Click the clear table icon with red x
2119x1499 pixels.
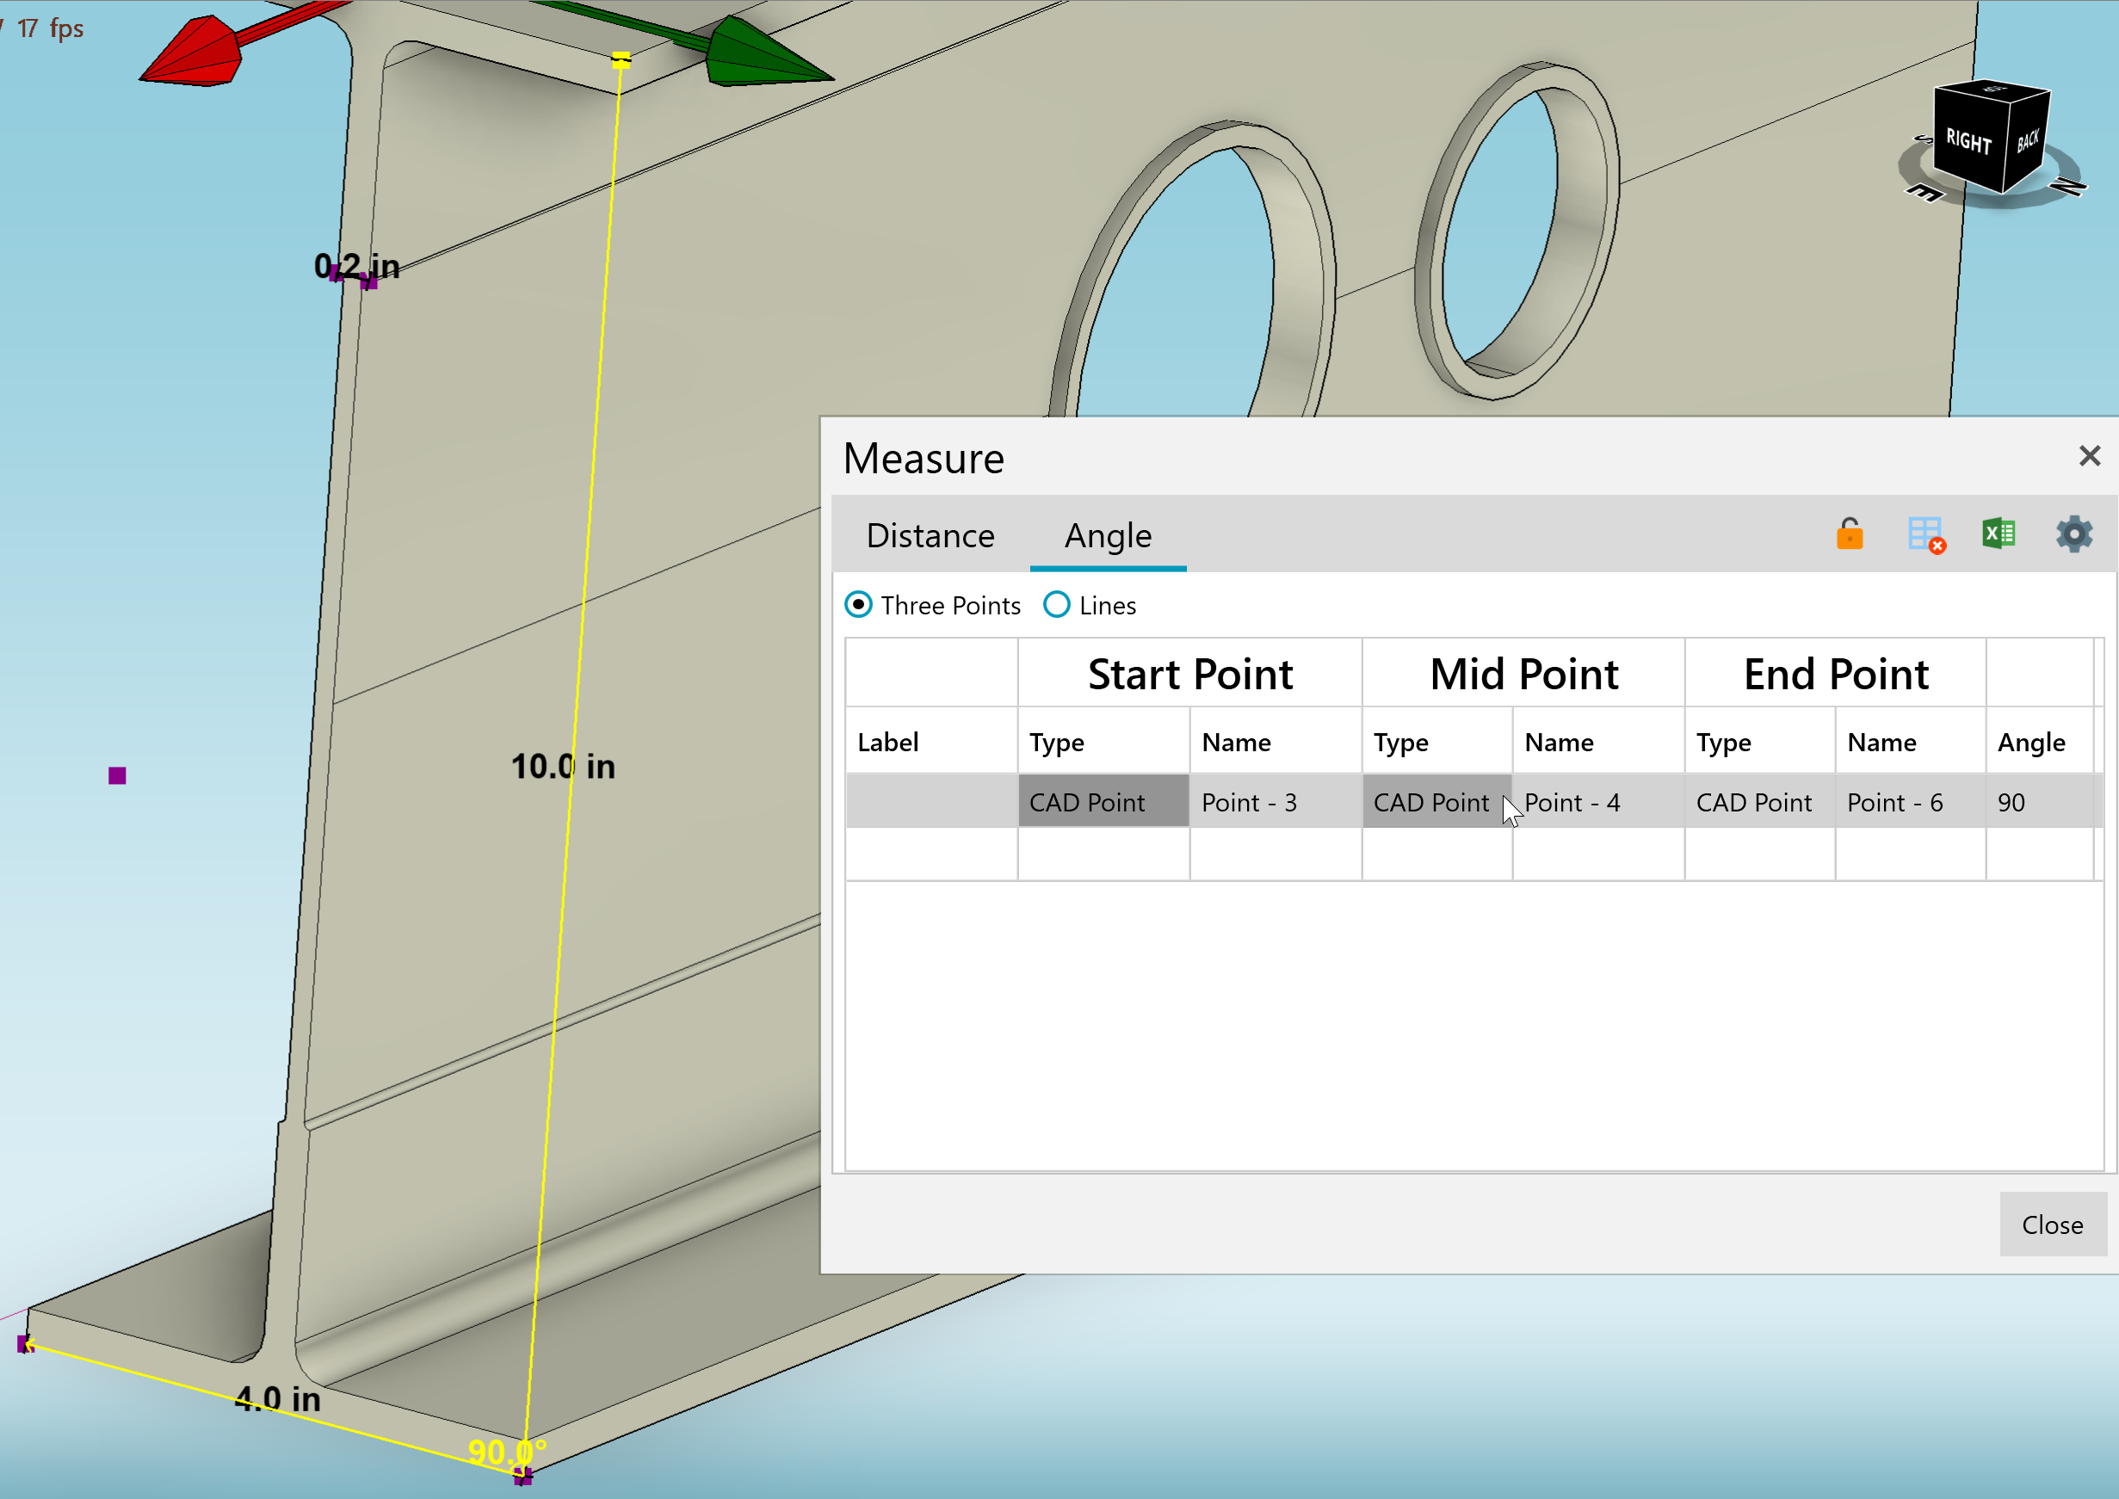[1926, 534]
